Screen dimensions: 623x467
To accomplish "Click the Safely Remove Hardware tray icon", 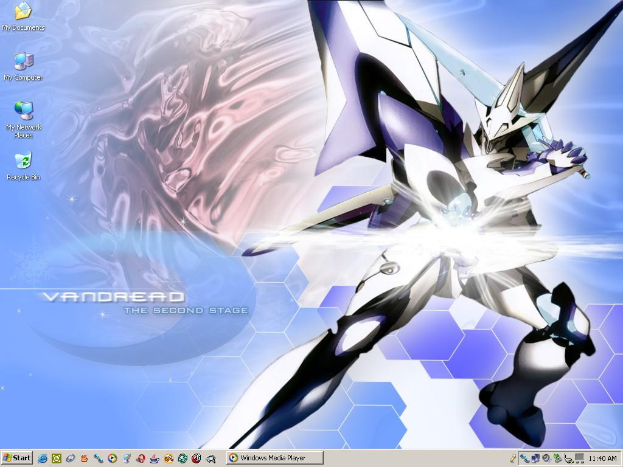I will (x=569, y=458).
